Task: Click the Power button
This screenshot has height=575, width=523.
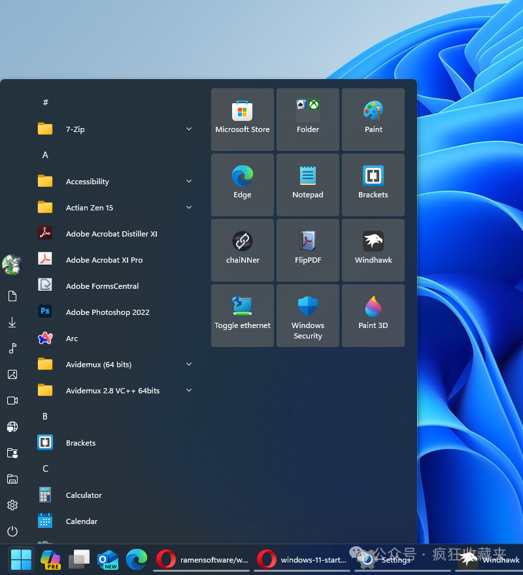Action: coord(12,531)
